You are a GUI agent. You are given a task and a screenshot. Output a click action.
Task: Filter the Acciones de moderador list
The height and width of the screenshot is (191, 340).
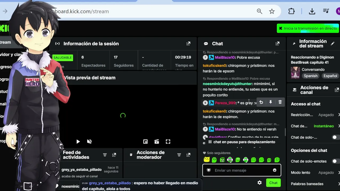coord(179,155)
